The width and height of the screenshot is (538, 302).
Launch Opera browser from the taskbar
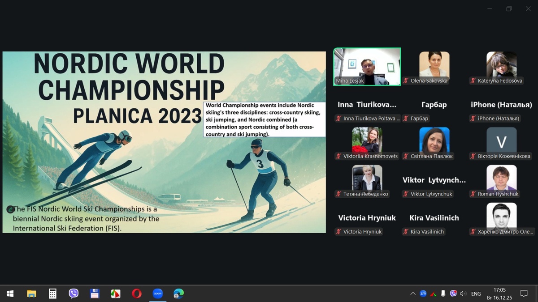[136, 293]
